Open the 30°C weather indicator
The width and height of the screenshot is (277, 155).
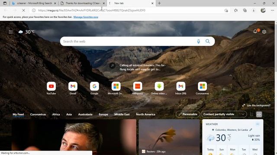pyautogui.click(x=26, y=32)
